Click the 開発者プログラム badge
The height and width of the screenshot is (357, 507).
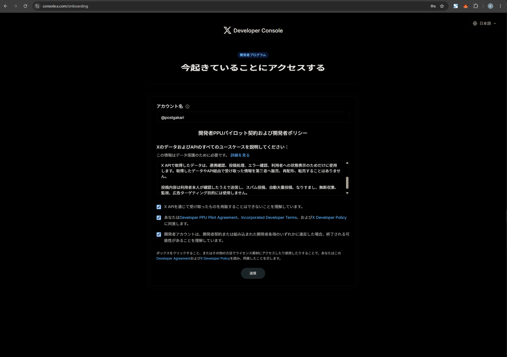[x=253, y=55]
